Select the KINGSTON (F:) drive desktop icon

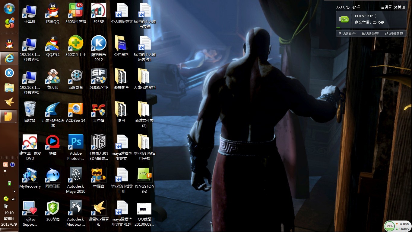coord(144,180)
